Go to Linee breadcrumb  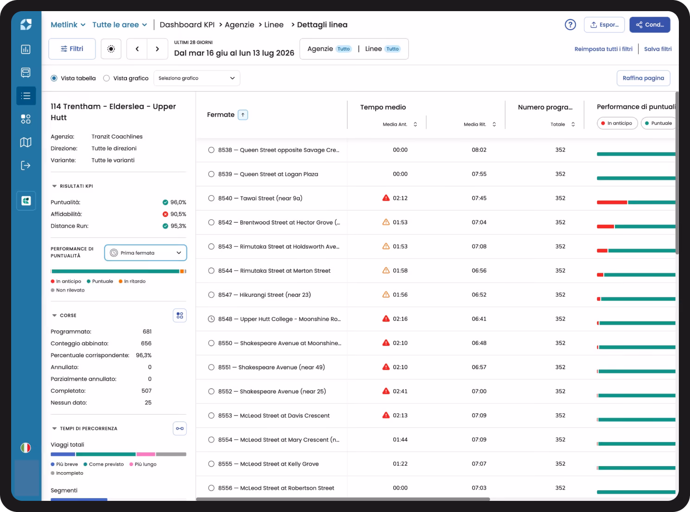(274, 25)
